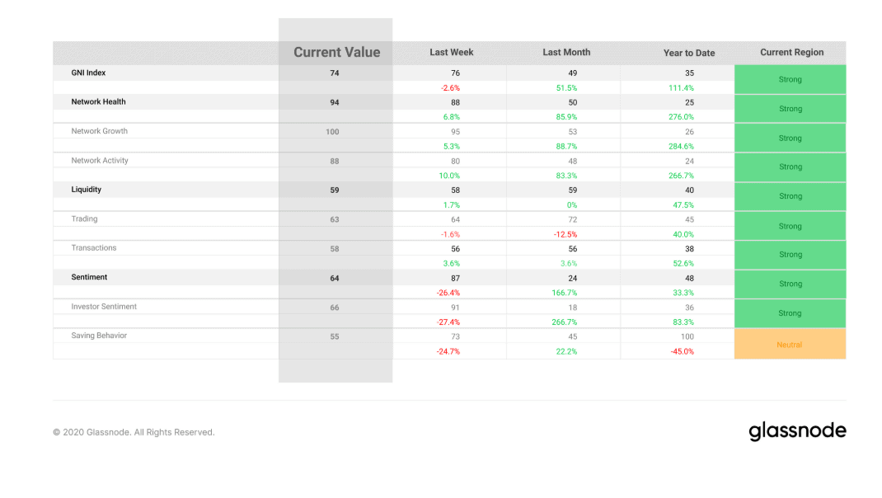Select the Transactions row label
Screen dimensions: 882x498
click(x=94, y=248)
